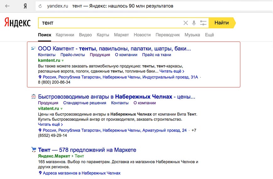Open the search settings sliders icon
Viewport: 273px width, 179px height.
(203, 23)
